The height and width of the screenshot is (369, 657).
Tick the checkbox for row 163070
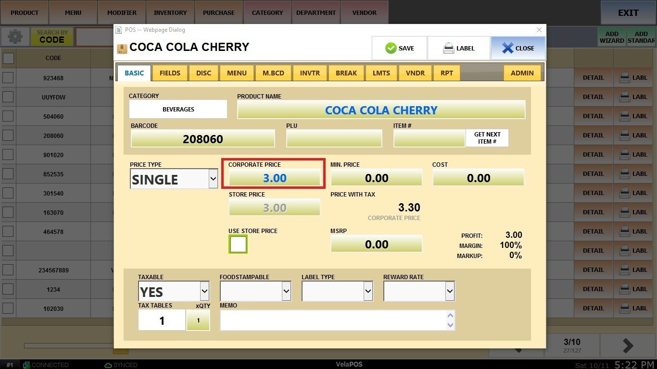coord(8,212)
